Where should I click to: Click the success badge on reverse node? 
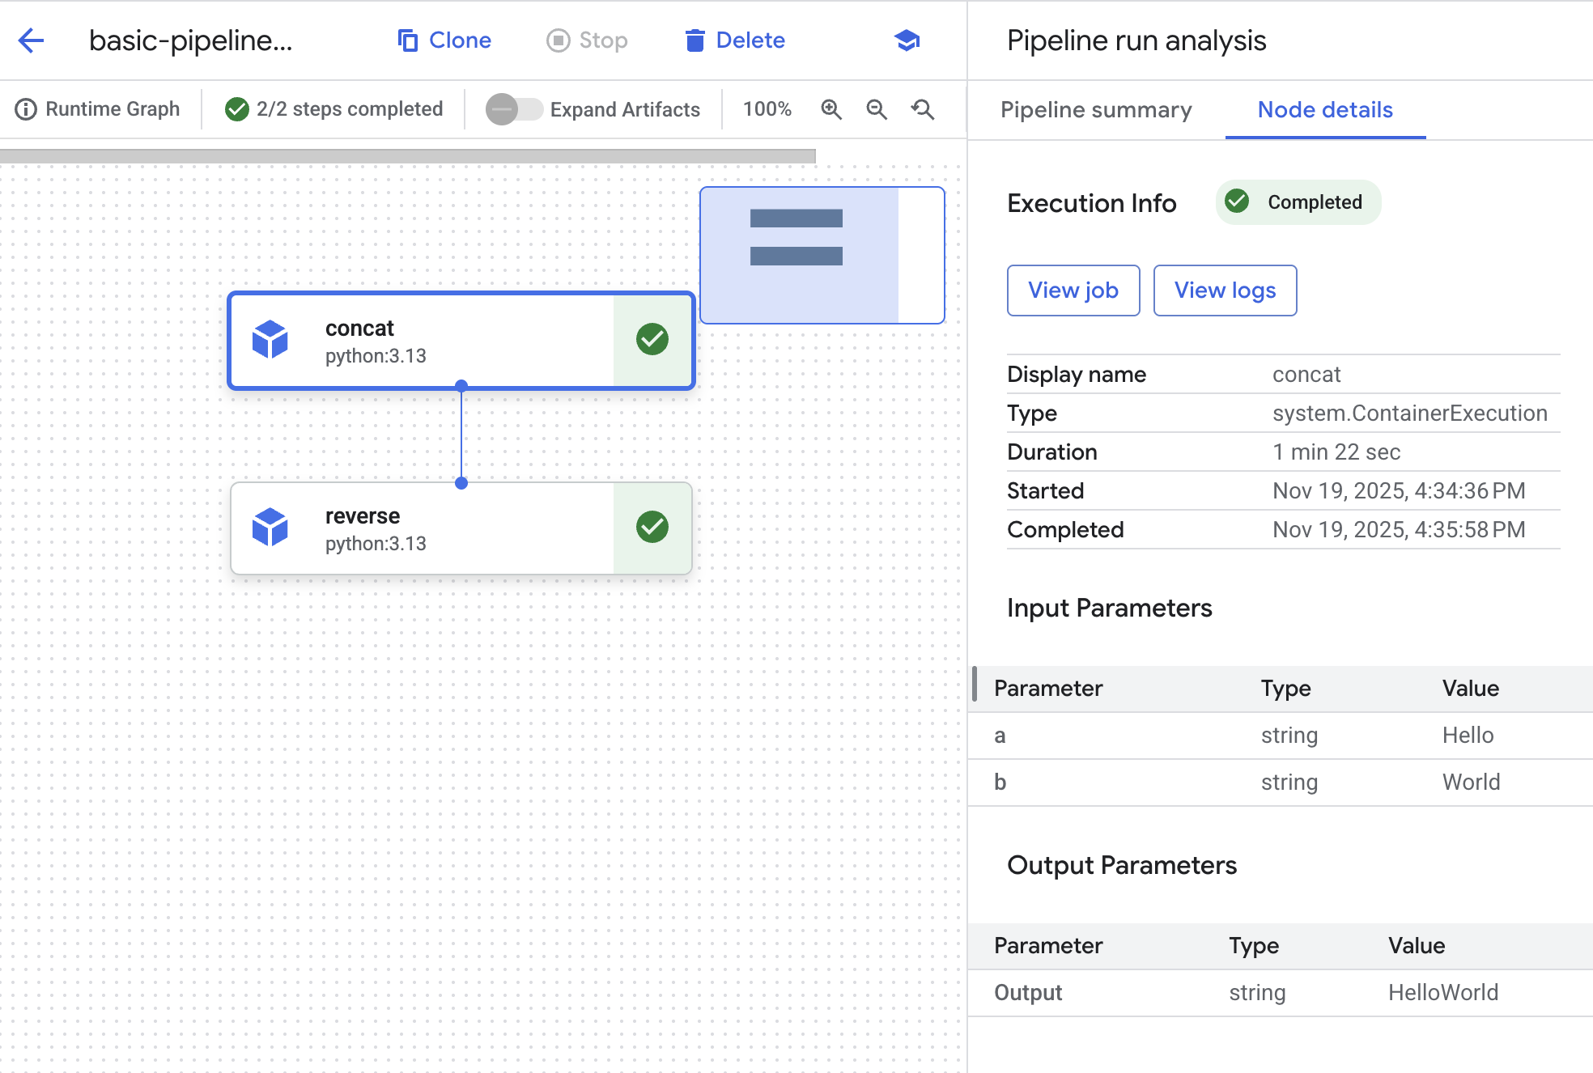(x=652, y=528)
